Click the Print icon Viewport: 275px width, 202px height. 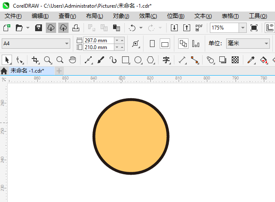[x=76, y=28]
